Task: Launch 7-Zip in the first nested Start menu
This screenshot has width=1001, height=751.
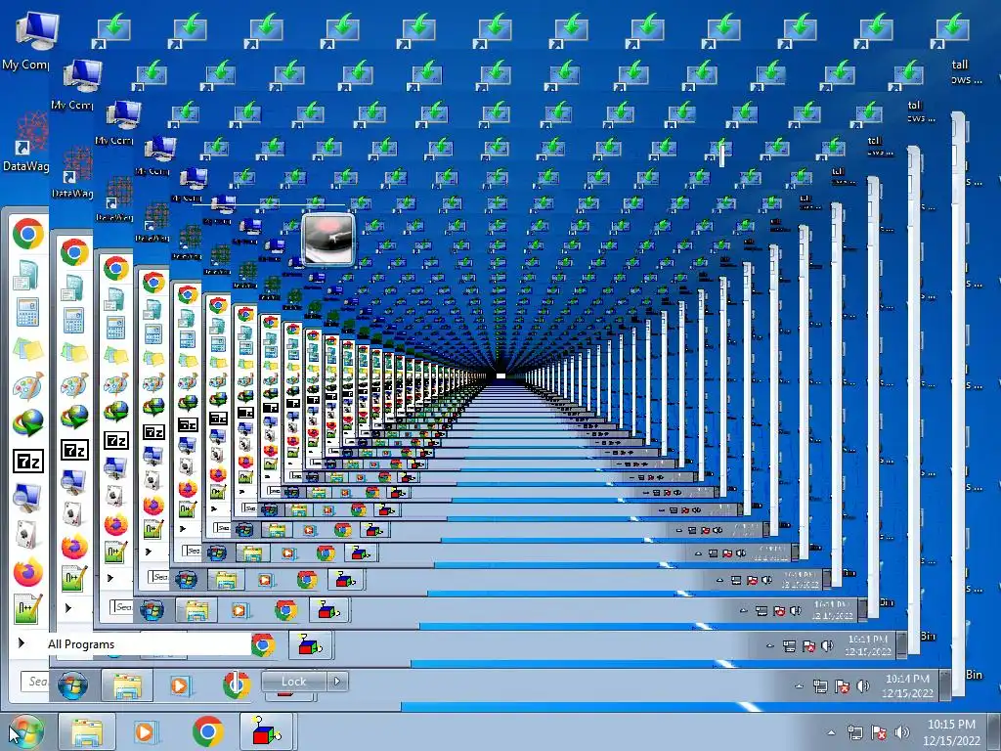Action: coord(74,451)
